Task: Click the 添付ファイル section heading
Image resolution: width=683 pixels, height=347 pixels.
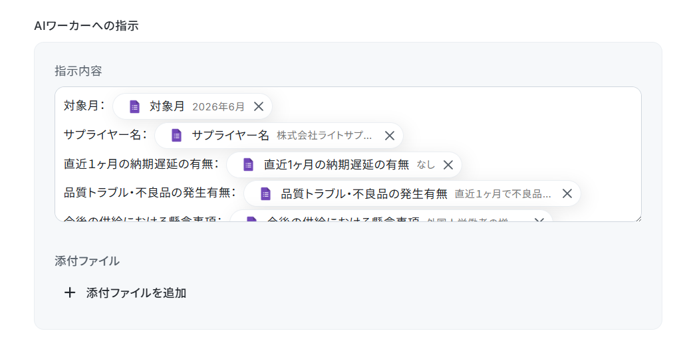Action: (87, 261)
